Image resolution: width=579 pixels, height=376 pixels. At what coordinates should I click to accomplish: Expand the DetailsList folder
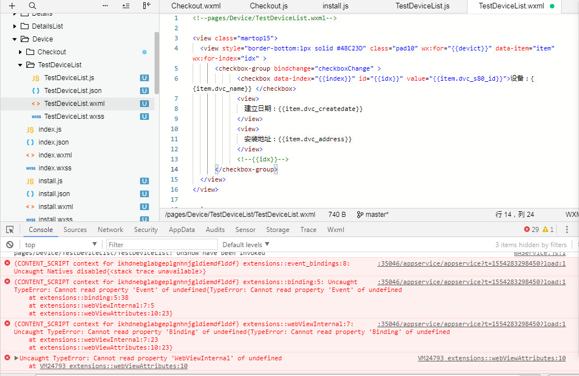coord(15,26)
